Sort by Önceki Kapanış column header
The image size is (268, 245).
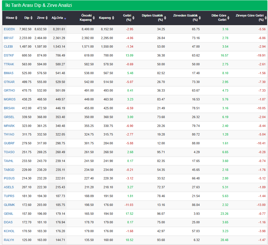coord(86,18)
